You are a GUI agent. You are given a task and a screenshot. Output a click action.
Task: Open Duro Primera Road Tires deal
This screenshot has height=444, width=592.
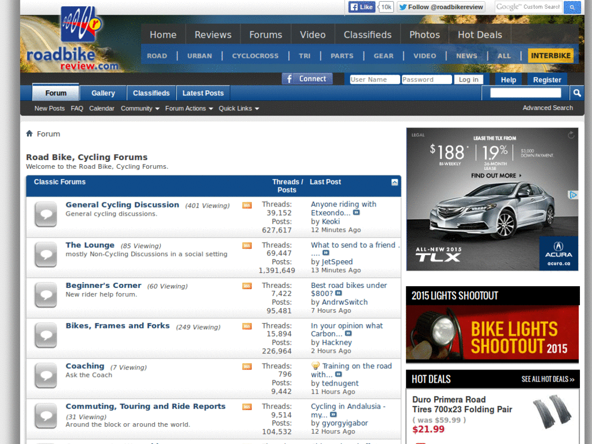tap(462, 404)
